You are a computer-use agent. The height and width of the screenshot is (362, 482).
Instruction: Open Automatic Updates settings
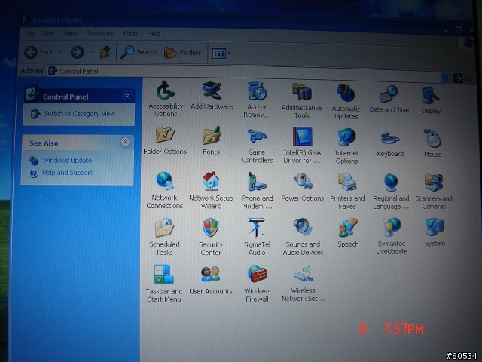tap(346, 101)
